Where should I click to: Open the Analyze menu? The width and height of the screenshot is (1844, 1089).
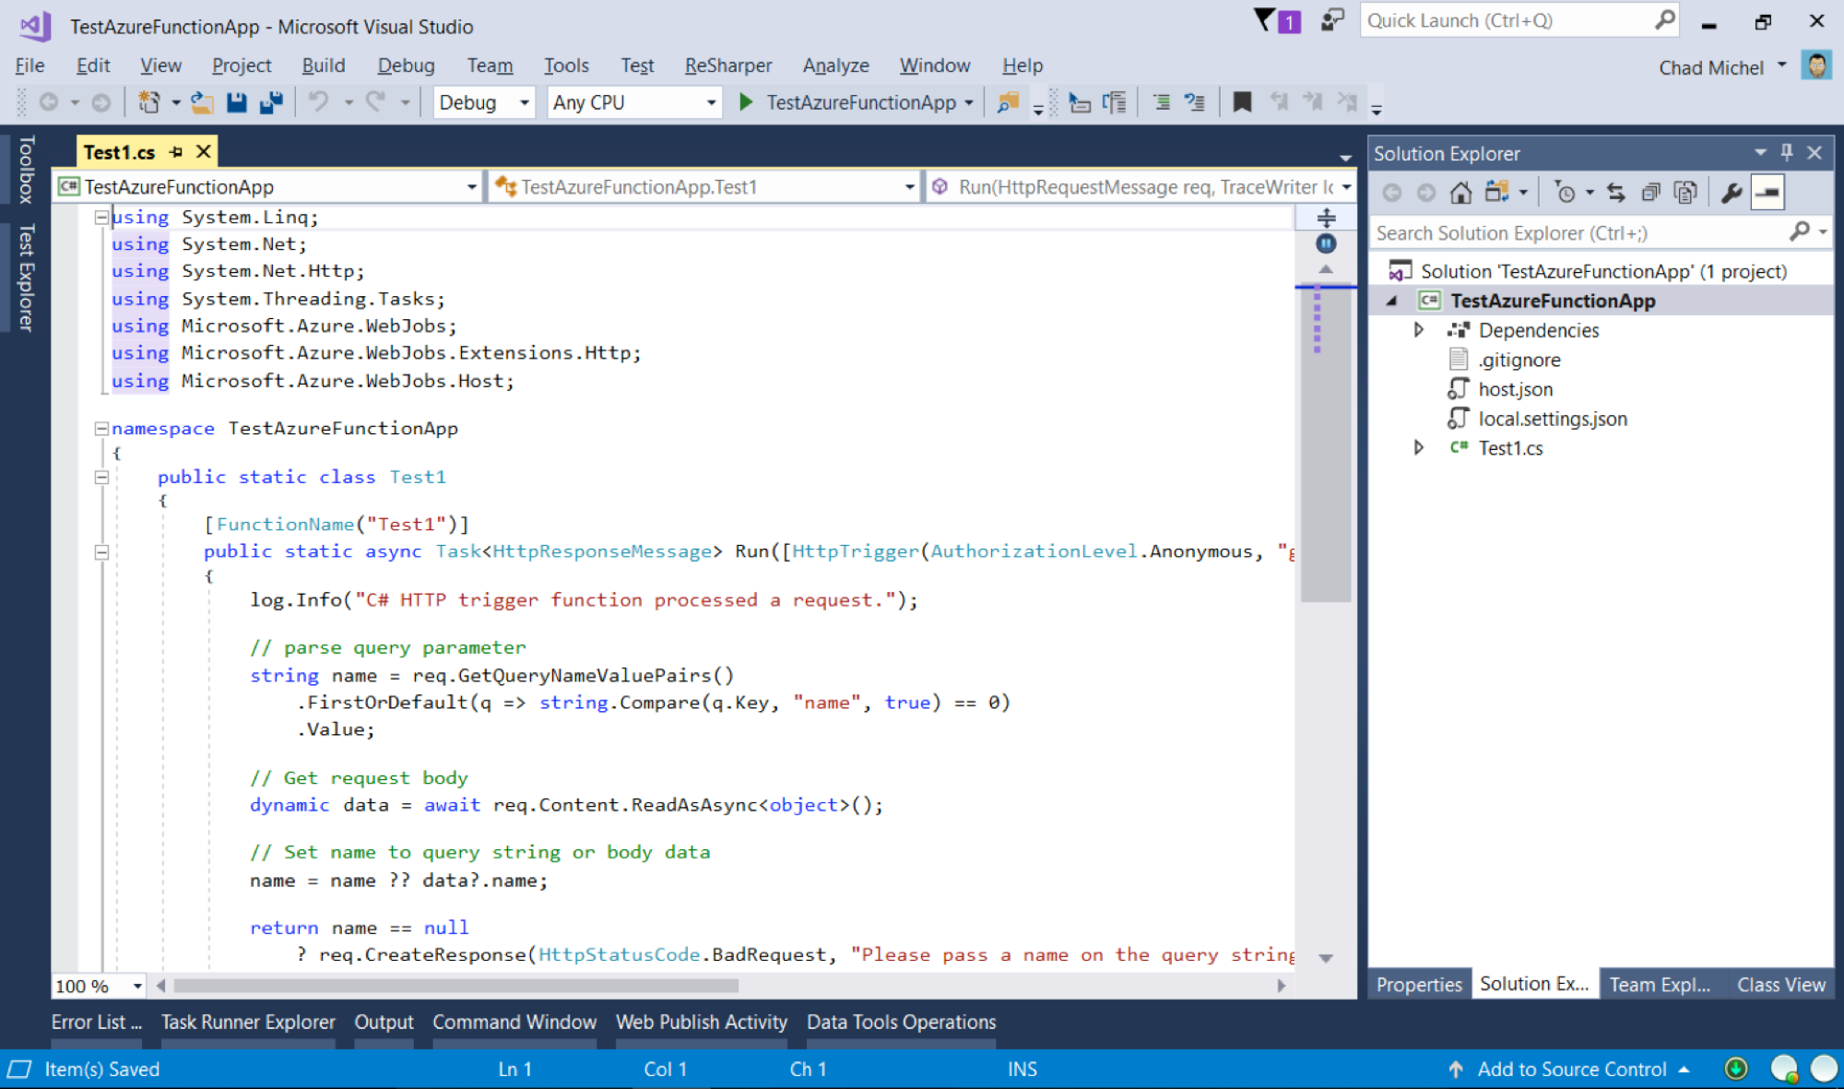pos(835,65)
